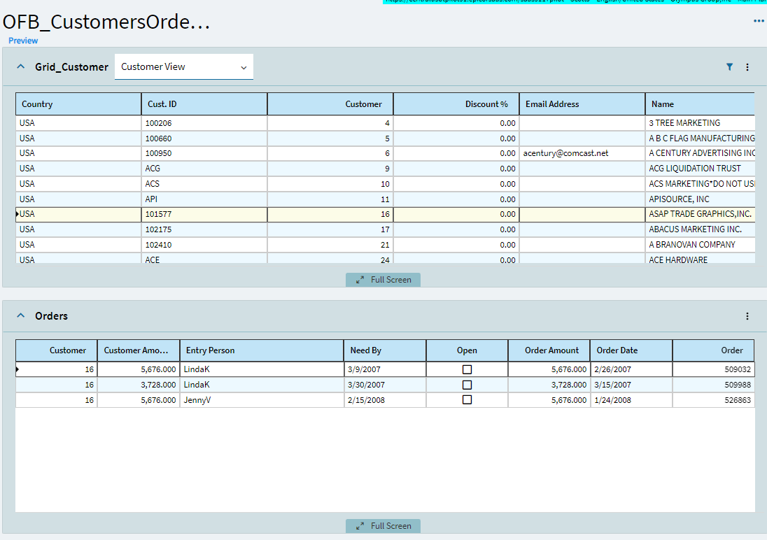Viewport: 767px width, 540px height.
Task: Sort Orders by Need By header
Action: pyautogui.click(x=385, y=350)
